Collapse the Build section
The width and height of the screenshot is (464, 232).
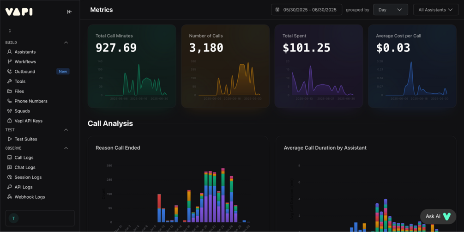coord(66,43)
